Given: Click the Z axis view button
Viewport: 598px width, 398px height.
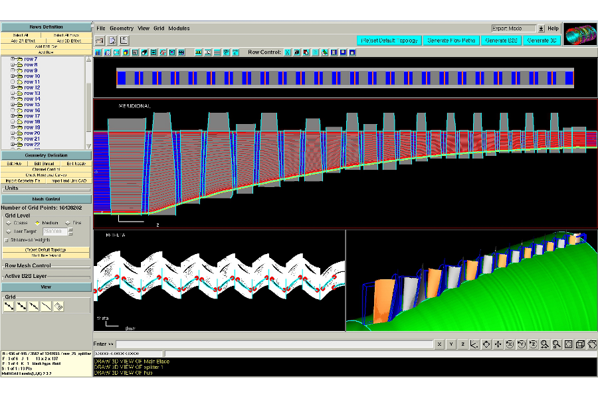Looking at the screenshot, I should pyautogui.click(x=462, y=344).
